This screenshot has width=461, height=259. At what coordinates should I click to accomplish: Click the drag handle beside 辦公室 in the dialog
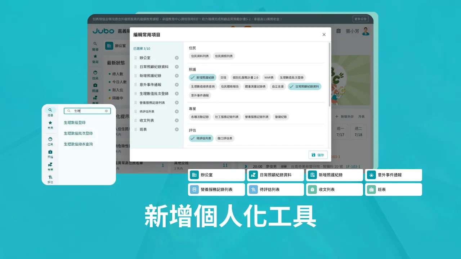[136, 58]
